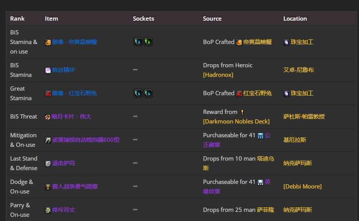The width and height of the screenshot is (359, 221).
Task: Click the 暗月卡片：伟大 item icon
Action: click(47, 117)
